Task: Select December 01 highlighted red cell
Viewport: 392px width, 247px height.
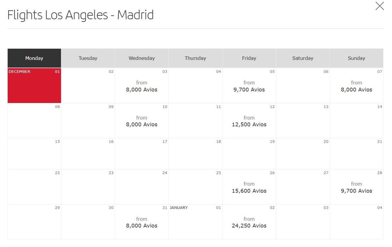Action: pyautogui.click(x=34, y=86)
